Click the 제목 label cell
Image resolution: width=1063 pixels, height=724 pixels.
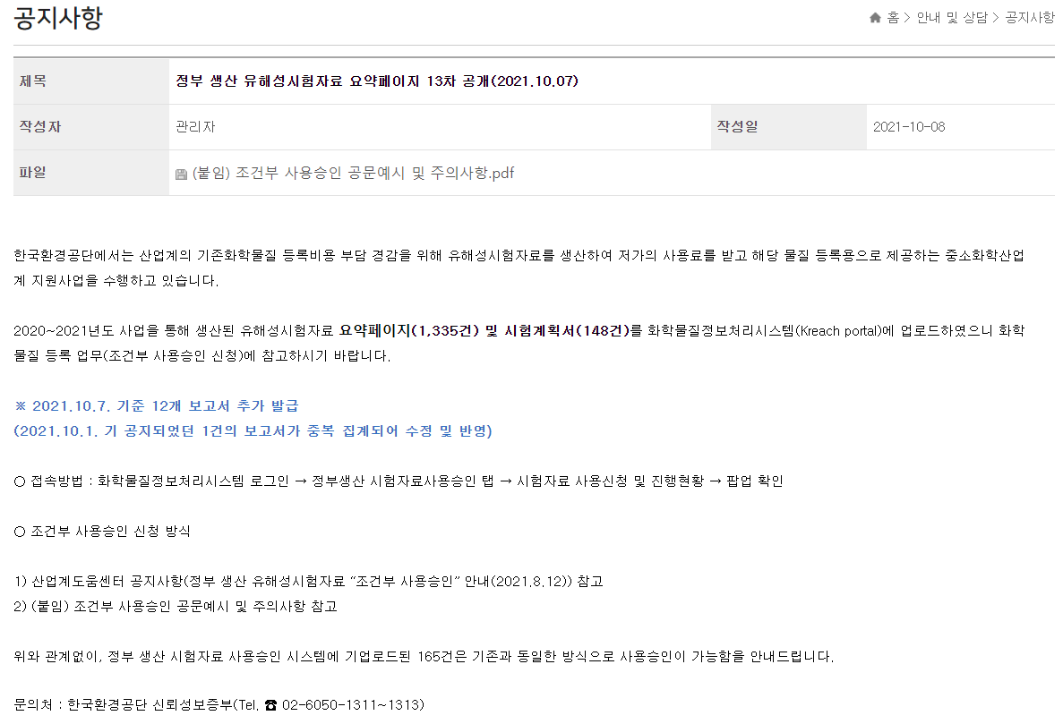pos(90,81)
